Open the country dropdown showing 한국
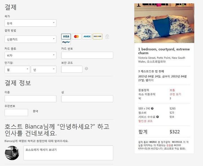This screenshot has width=203, height=166. pyautogui.click(x=30, y=23)
